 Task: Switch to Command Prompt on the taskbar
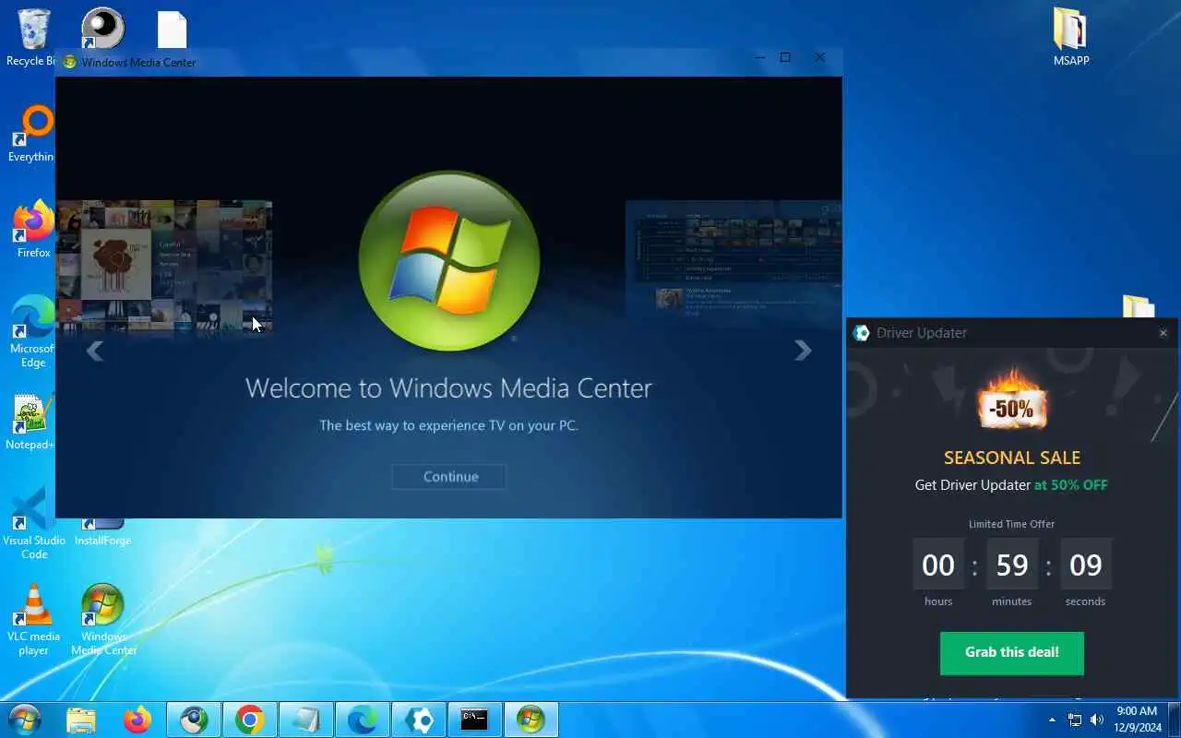[x=475, y=720]
